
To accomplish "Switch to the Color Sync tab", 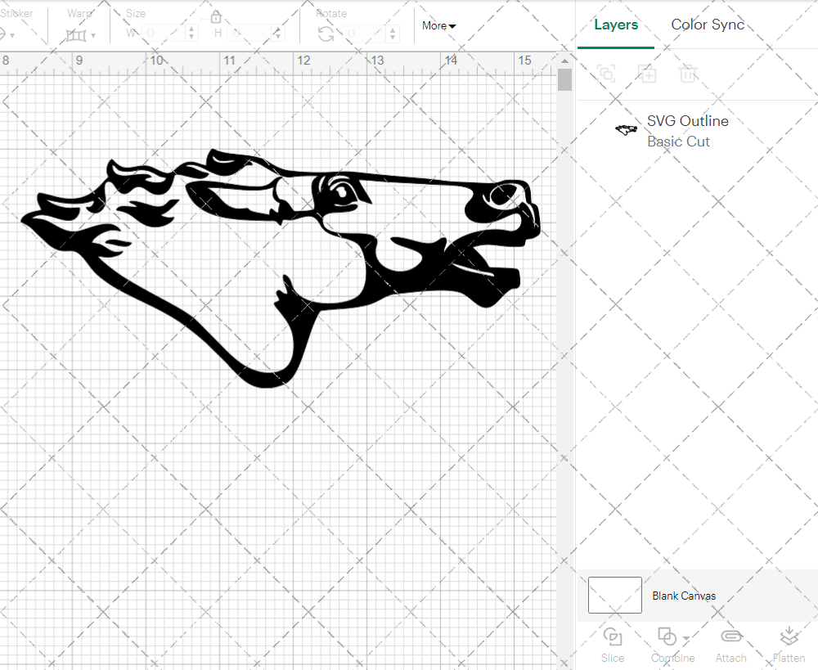I will [708, 25].
